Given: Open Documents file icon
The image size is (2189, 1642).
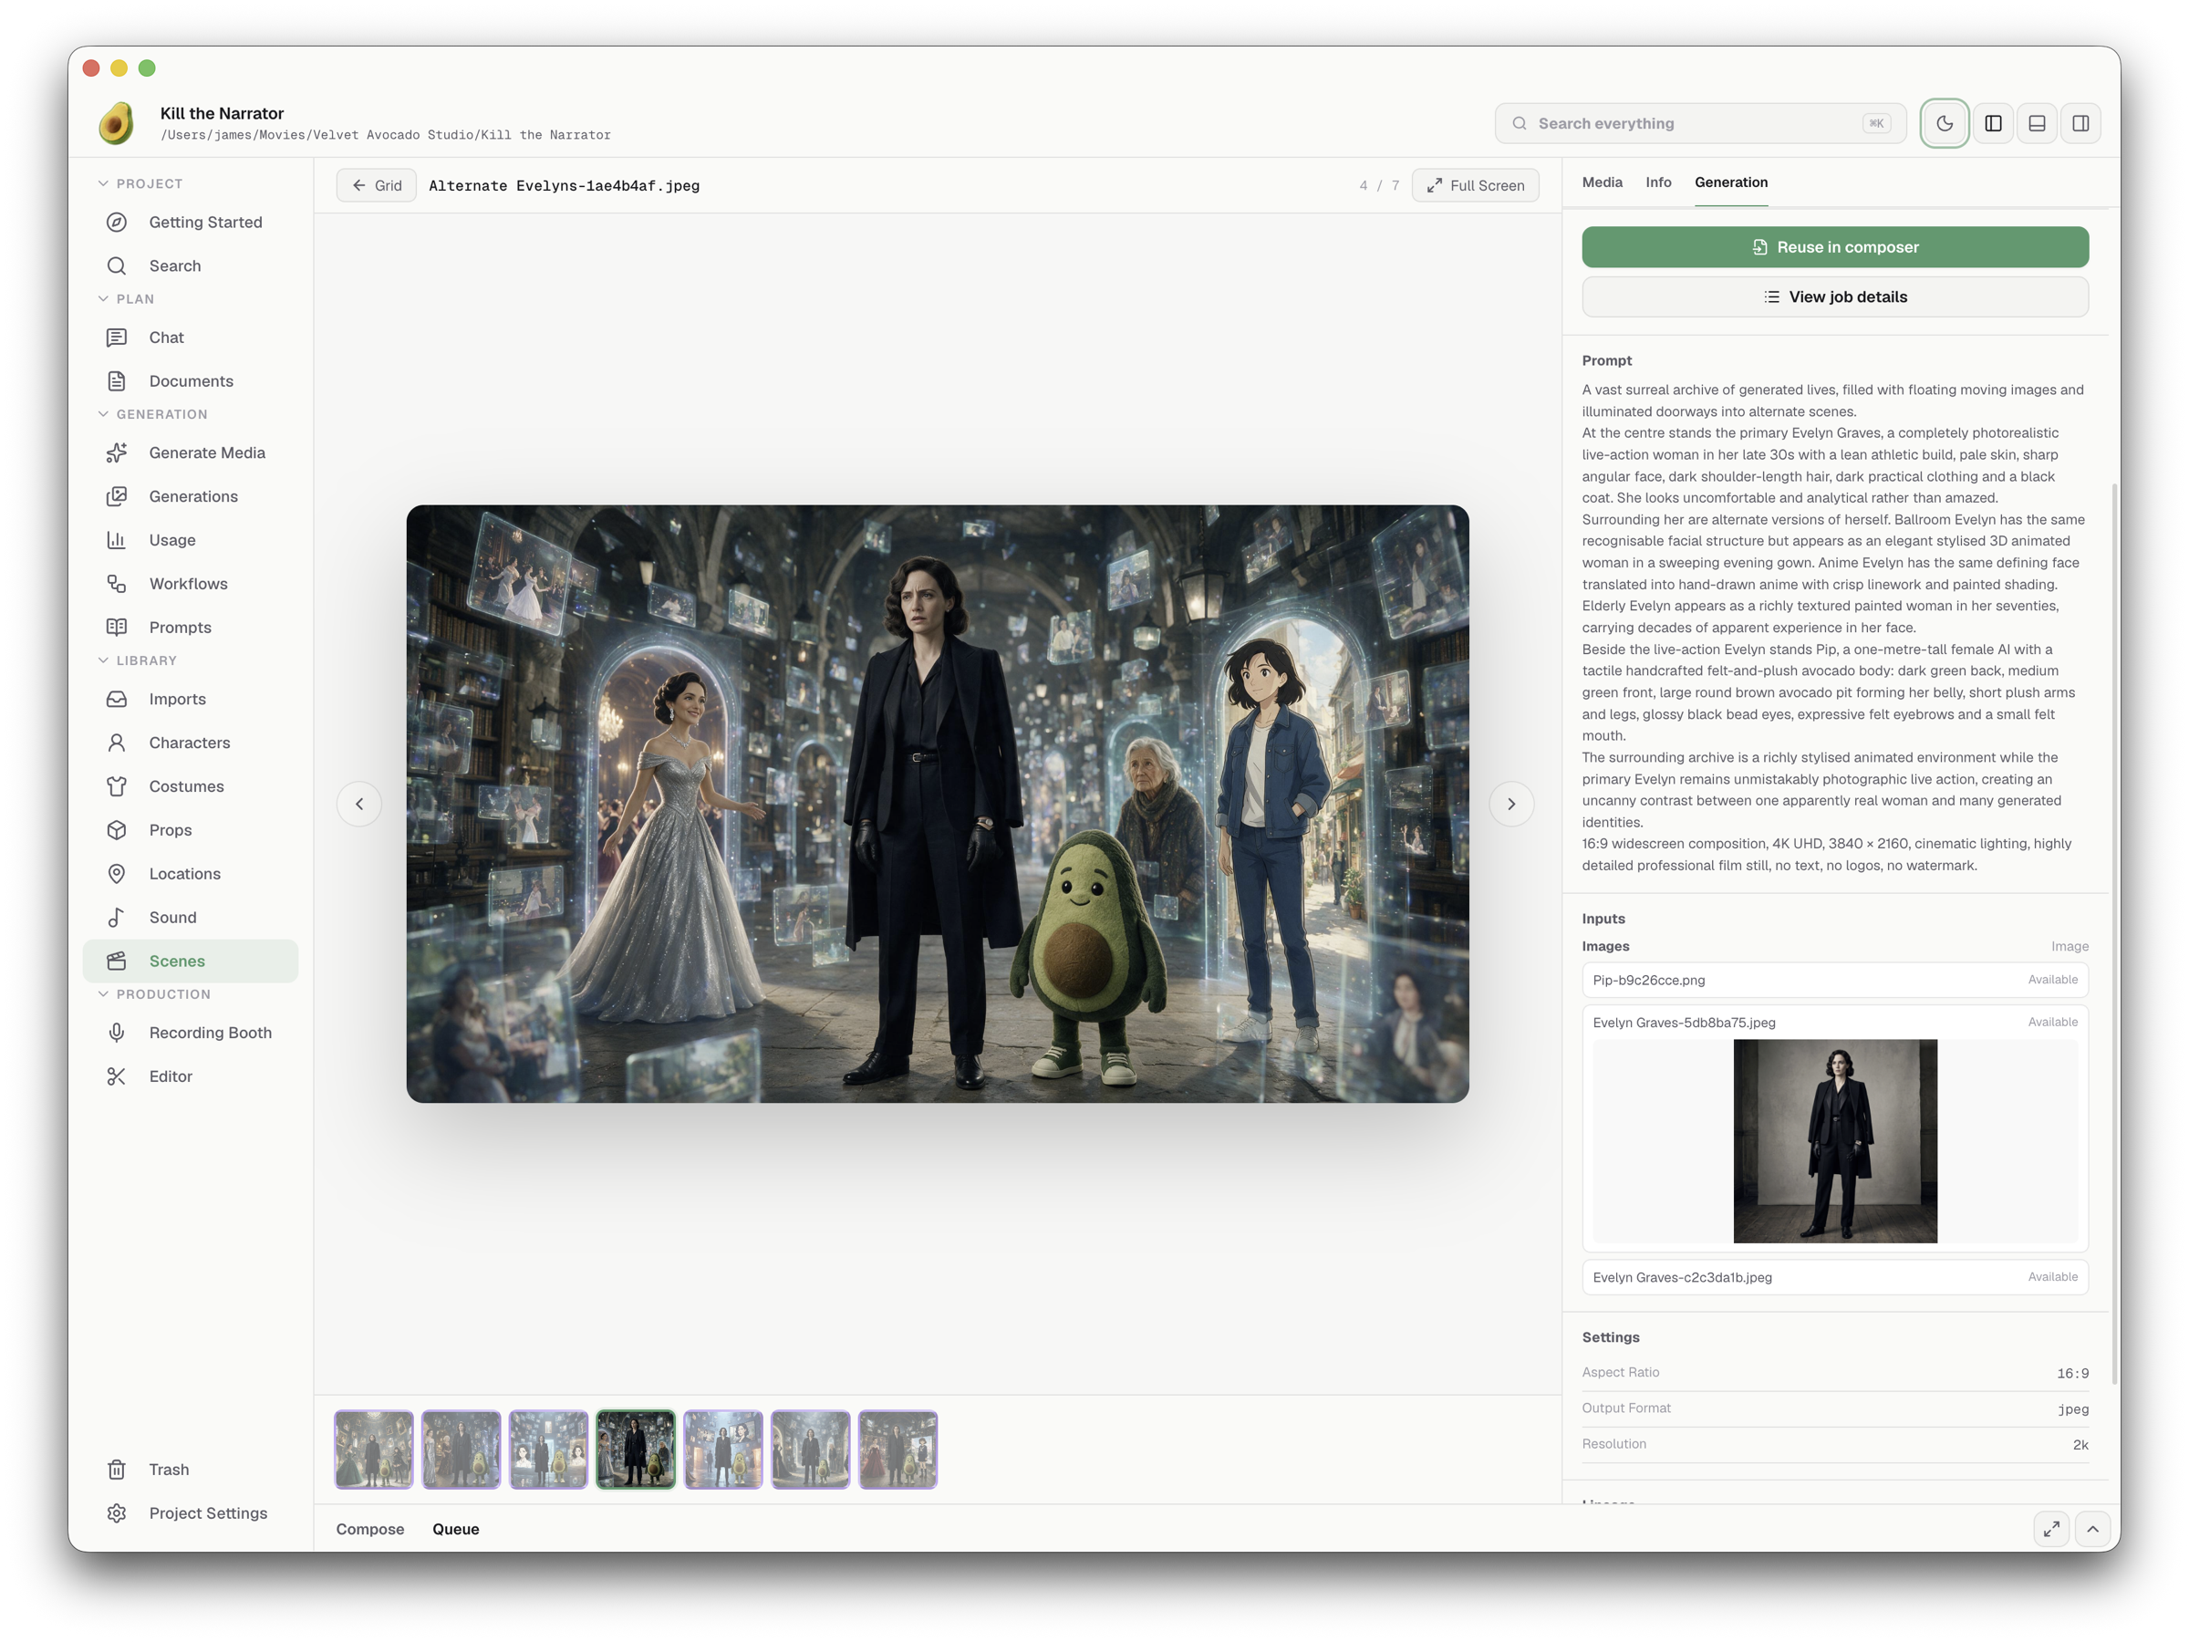Looking at the screenshot, I should pyautogui.click(x=117, y=381).
